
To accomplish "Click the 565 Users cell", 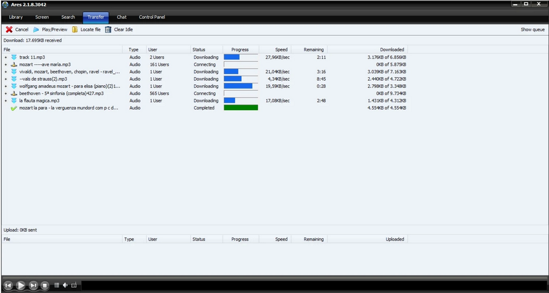I will [159, 93].
